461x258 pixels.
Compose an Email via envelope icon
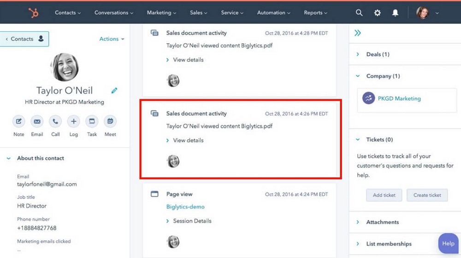(37, 121)
